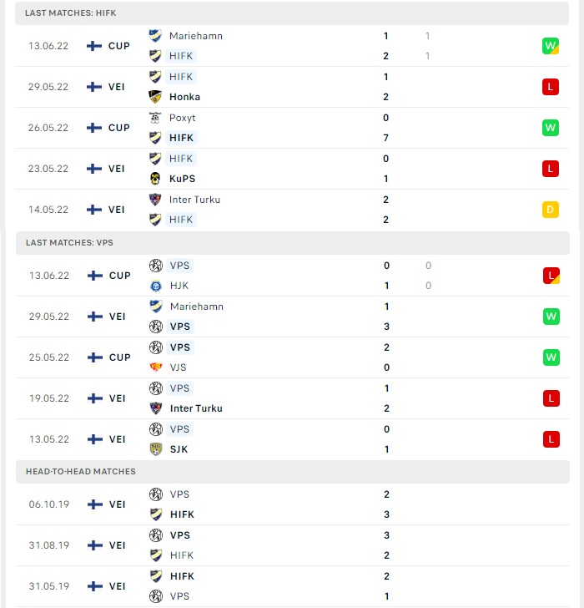Viewport: 584px width, 608px height.
Task: Click Inter Turku name in 19.05.22 match
Action: [x=196, y=408]
